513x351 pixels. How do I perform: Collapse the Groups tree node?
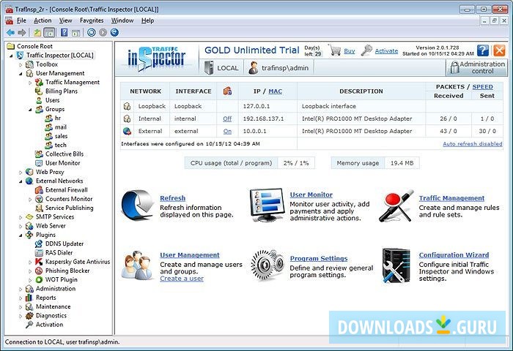tap(30, 109)
